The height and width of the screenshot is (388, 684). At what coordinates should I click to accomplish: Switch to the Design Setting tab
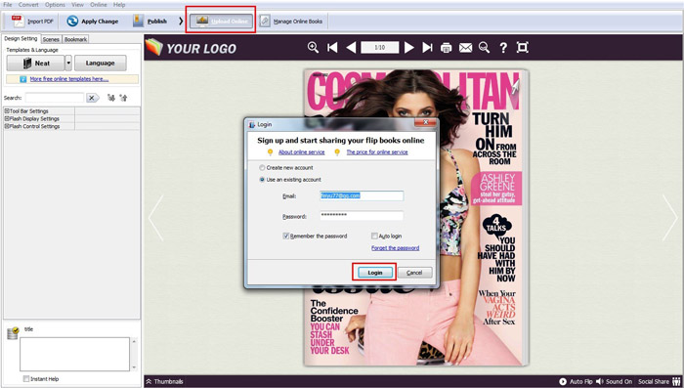21,38
